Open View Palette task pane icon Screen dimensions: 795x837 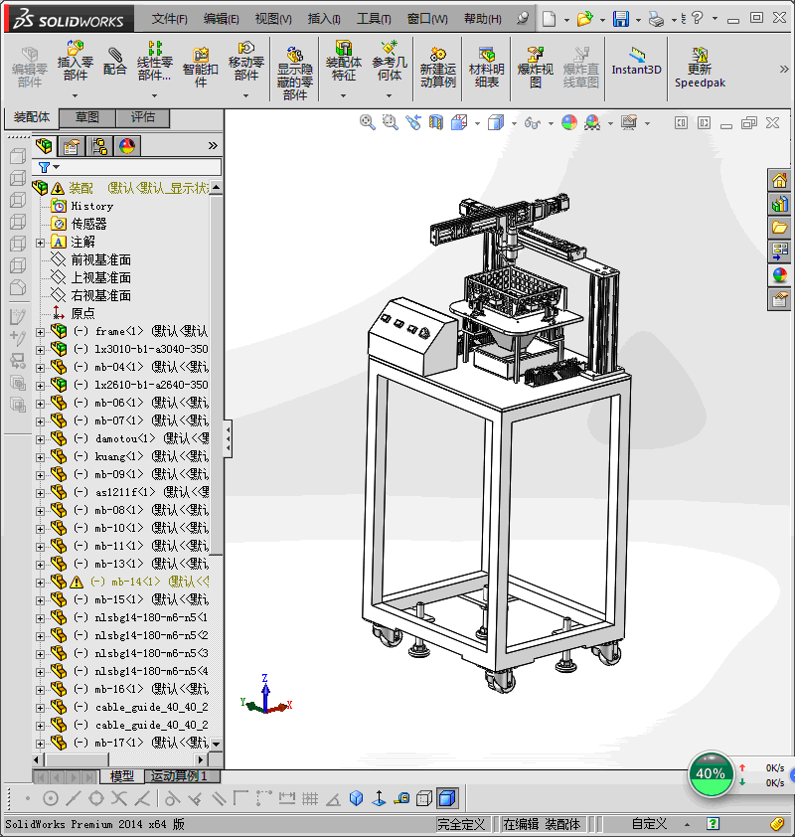779,251
